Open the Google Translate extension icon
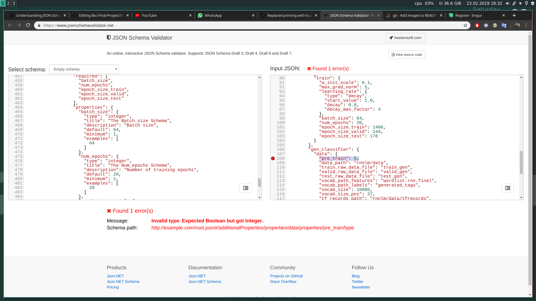This screenshot has width=536, height=301. click(504, 25)
